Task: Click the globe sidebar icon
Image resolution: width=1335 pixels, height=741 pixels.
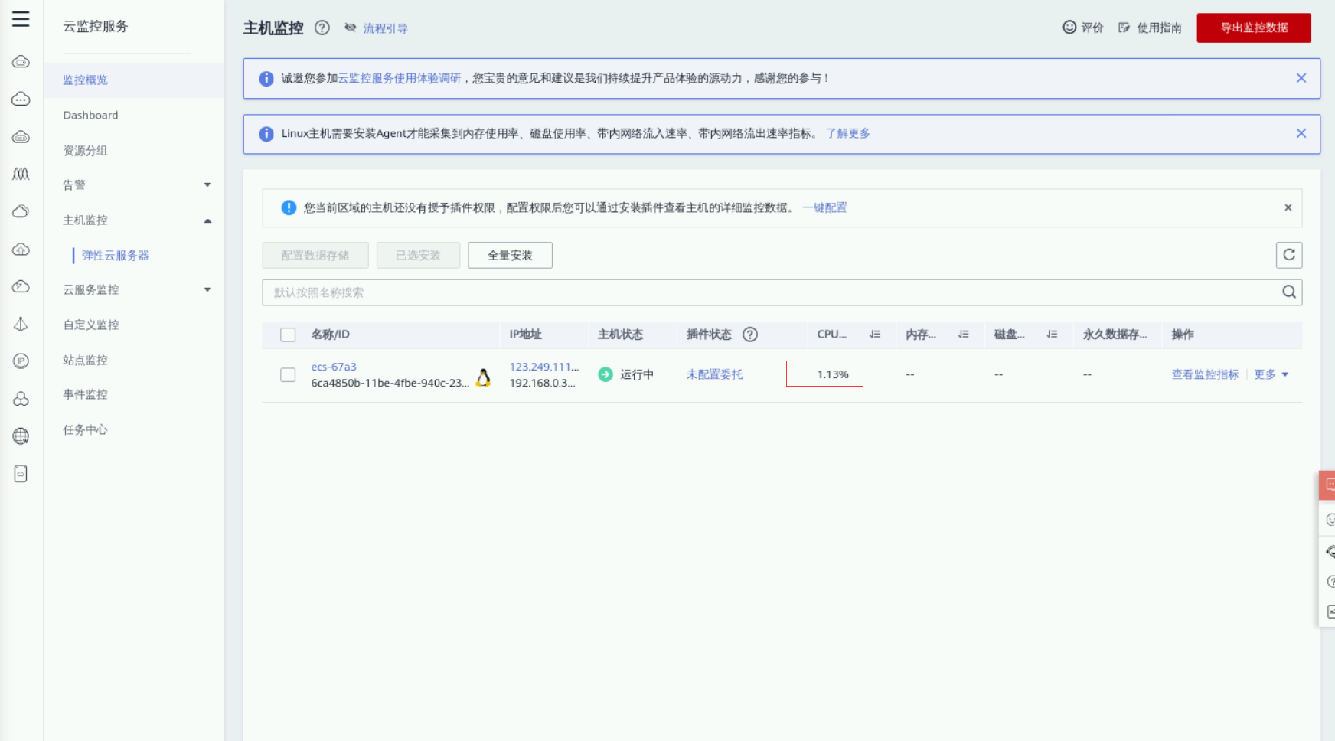Action: (21, 436)
